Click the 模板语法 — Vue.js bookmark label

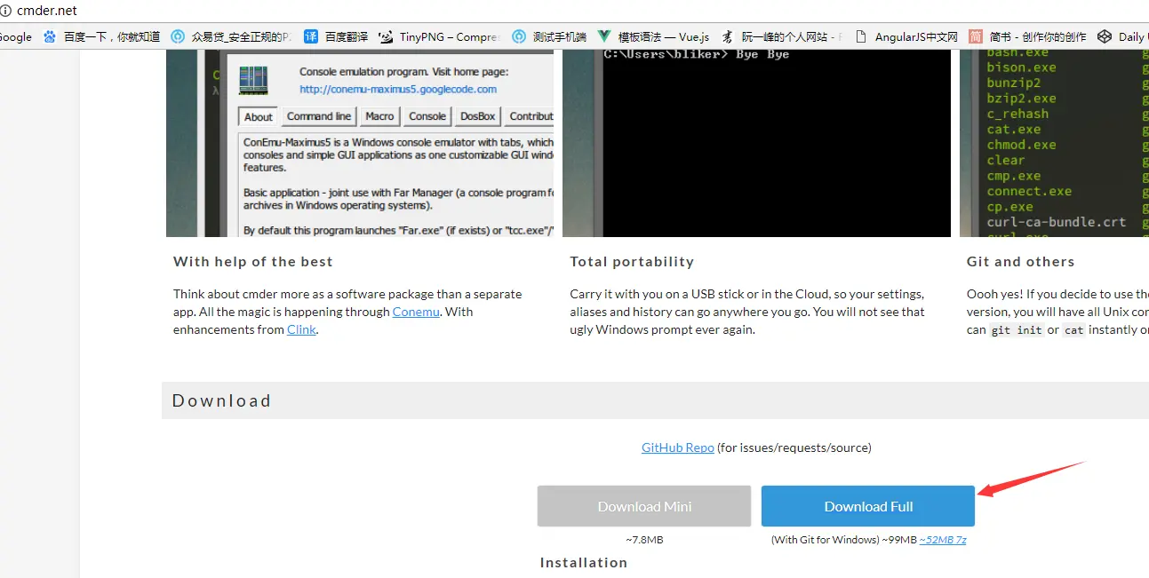[x=664, y=36]
